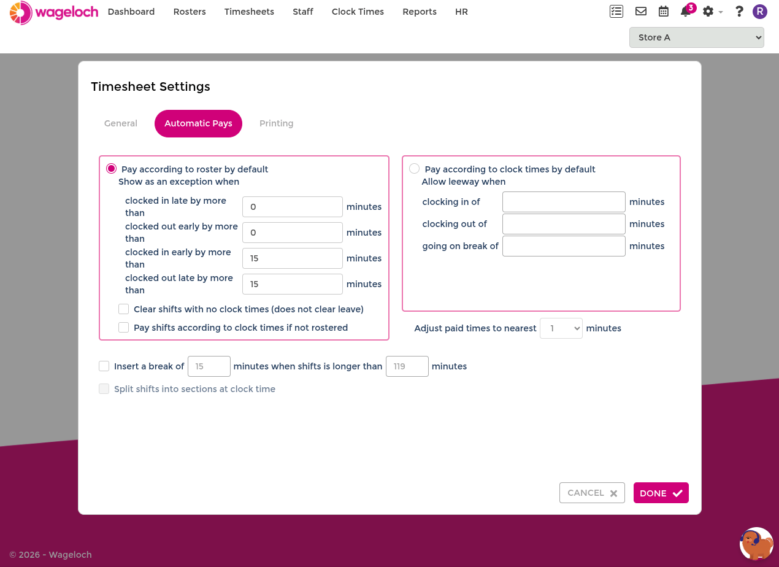Toggle Split shifts into sections checkbox
Image resolution: width=779 pixels, height=567 pixels.
(104, 389)
